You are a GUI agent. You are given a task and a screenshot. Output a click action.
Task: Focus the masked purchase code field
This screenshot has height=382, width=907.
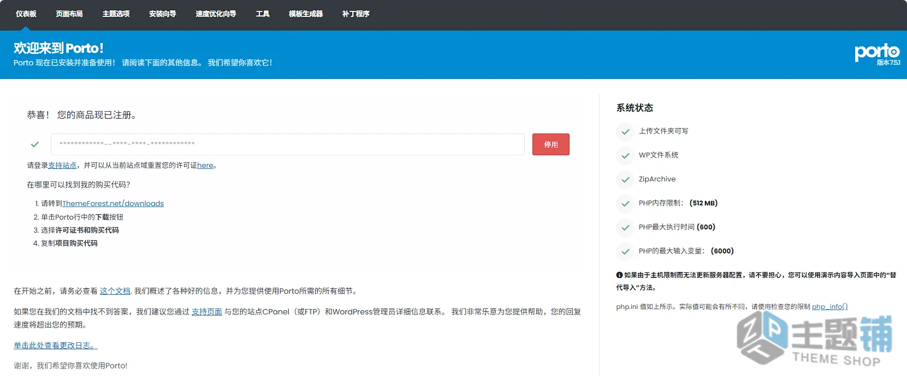tap(288, 144)
